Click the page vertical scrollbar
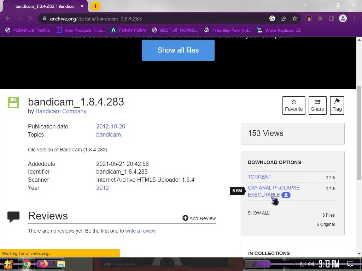The image size is (362, 271). pos(359,133)
